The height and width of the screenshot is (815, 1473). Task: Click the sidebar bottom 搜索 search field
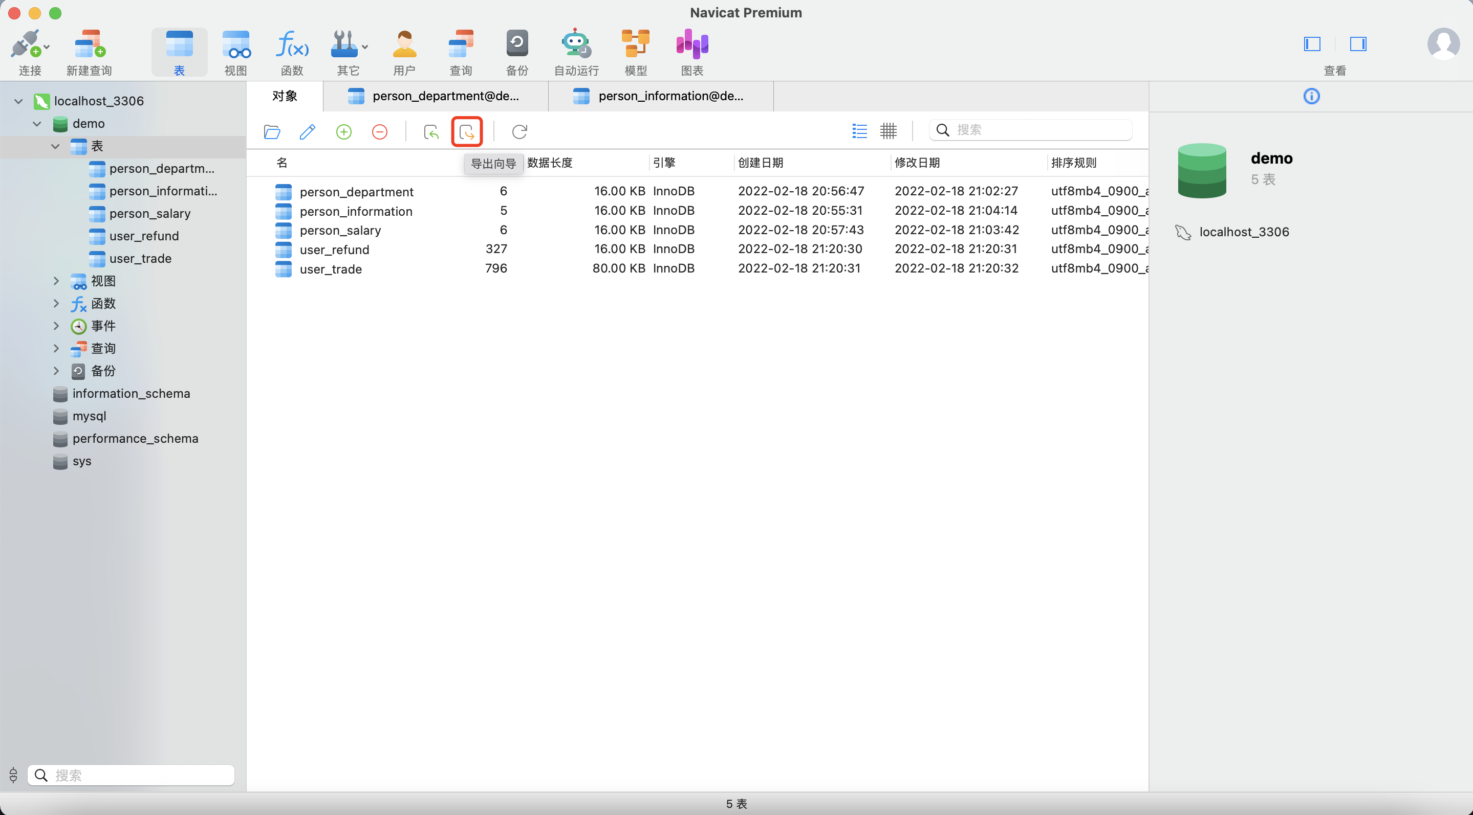click(131, 775)
